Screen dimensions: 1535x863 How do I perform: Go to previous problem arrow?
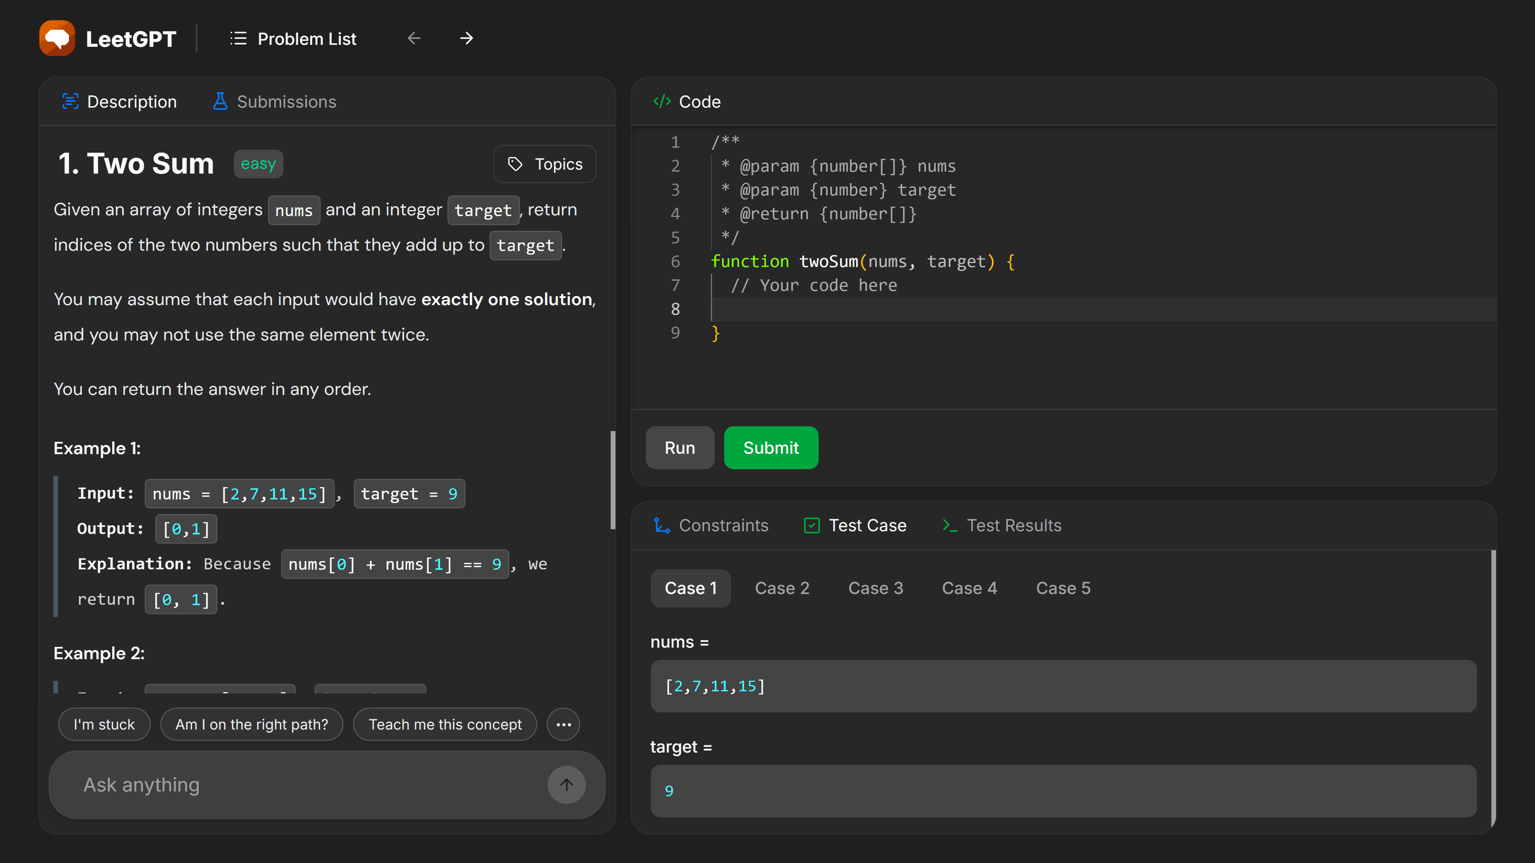click(414, 39)
